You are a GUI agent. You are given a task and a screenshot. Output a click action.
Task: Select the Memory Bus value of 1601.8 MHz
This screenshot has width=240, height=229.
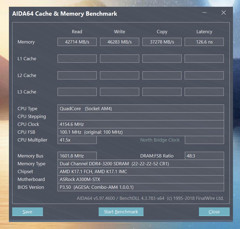click(77, 156)
